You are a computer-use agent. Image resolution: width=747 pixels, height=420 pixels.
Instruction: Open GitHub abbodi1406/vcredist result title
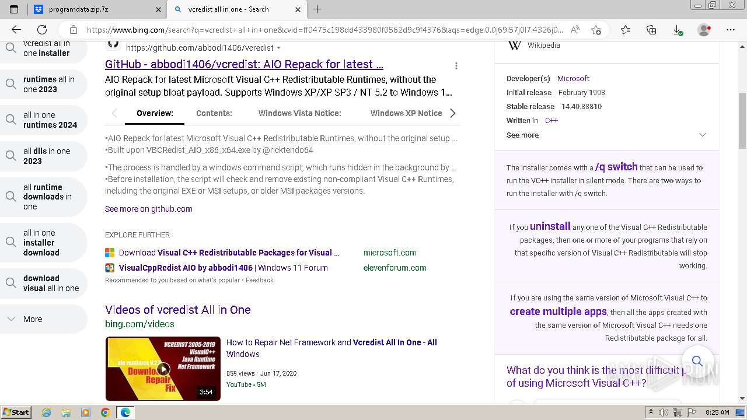(x=244, y=65)
